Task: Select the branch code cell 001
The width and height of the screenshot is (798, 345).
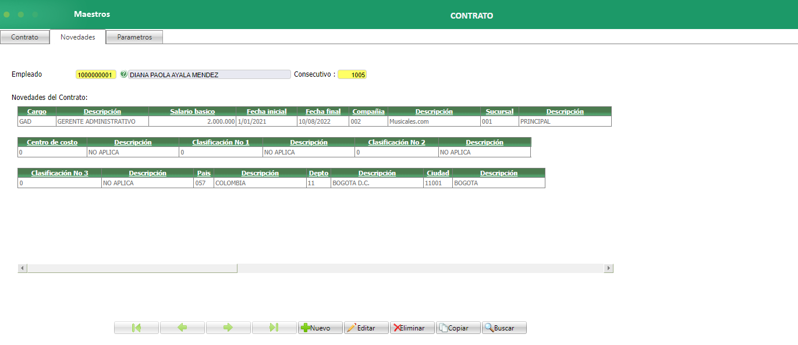Action: (499, 122)
